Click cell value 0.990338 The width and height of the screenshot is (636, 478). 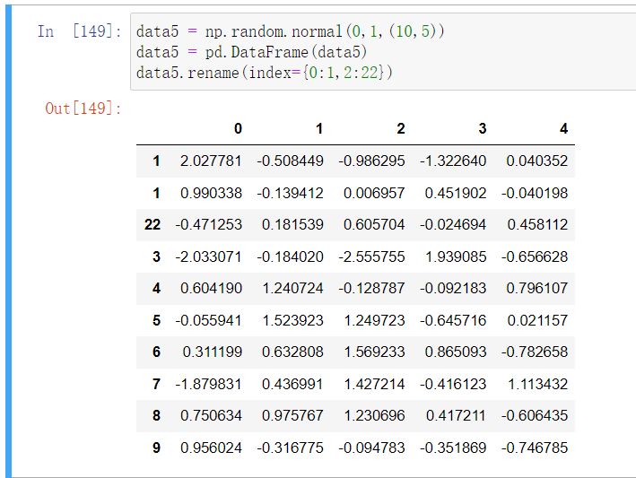[211, 193]
